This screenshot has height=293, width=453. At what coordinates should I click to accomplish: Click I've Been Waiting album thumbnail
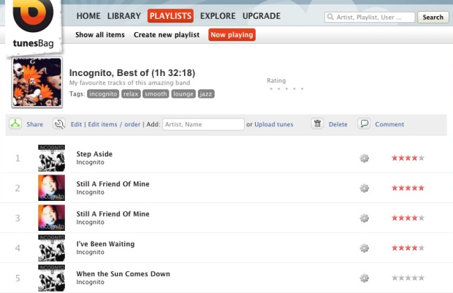point(51,248)
